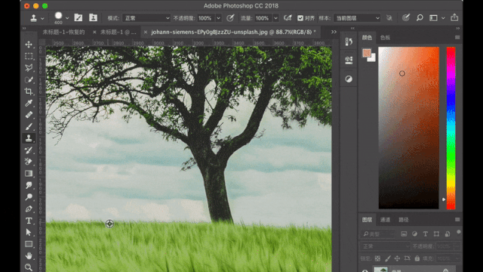Switch to the Swatches (色板) tab

tap(385, 38)
